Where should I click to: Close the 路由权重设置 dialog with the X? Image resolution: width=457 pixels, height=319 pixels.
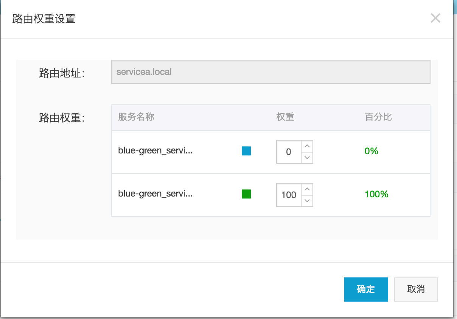tap(435, 18)
